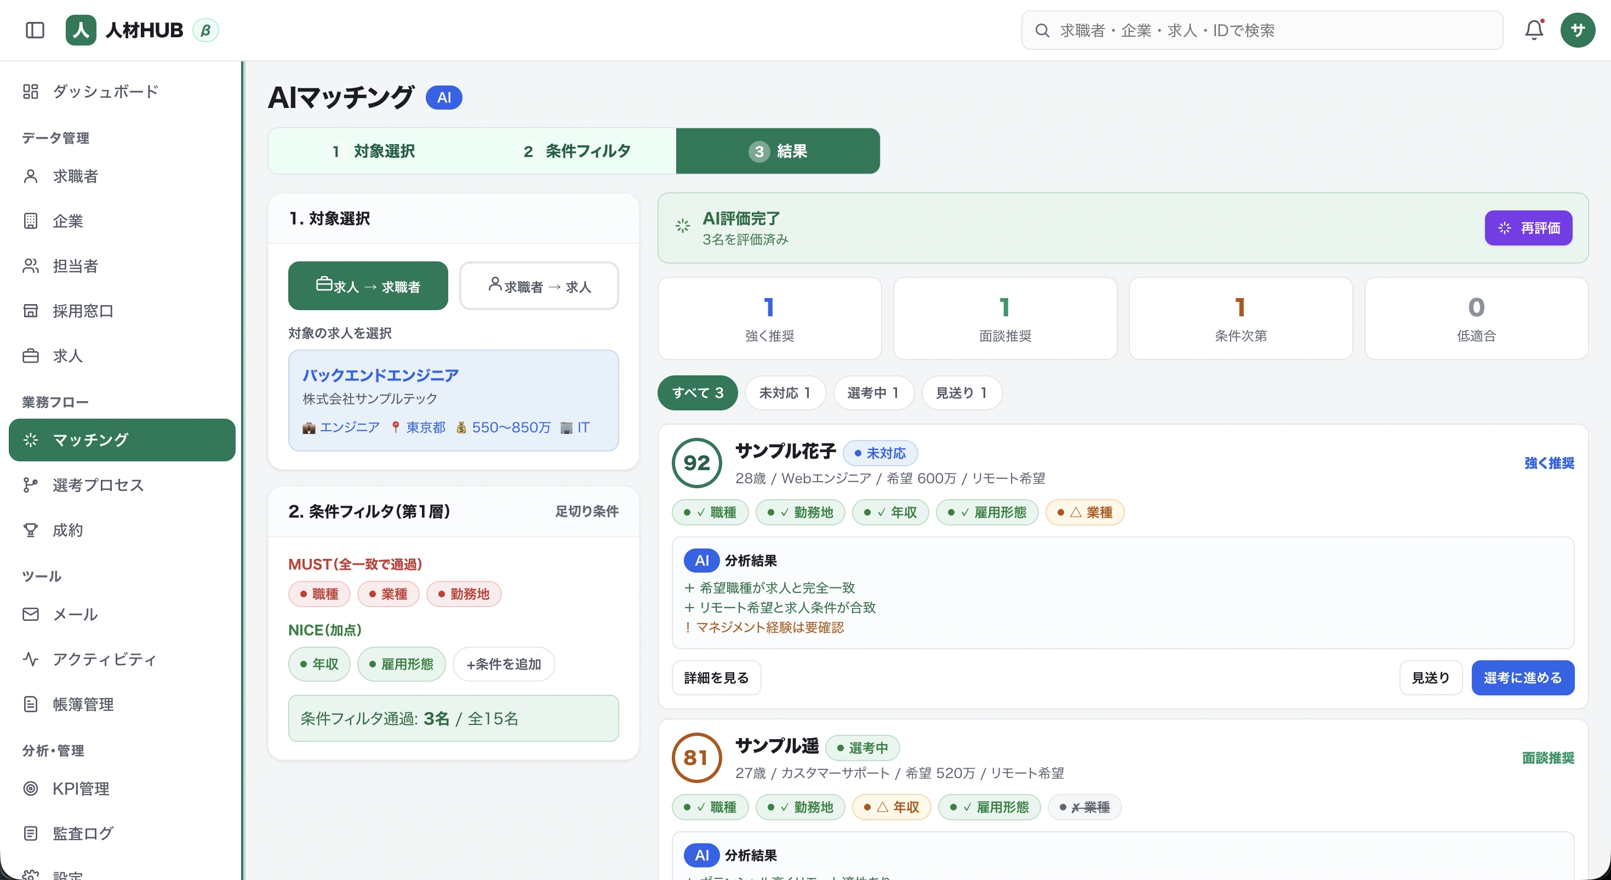Image resolution: width=1611 pixels, height=880 pixels.
Task: Click the 成約 trophy icon
Action: 31,530
